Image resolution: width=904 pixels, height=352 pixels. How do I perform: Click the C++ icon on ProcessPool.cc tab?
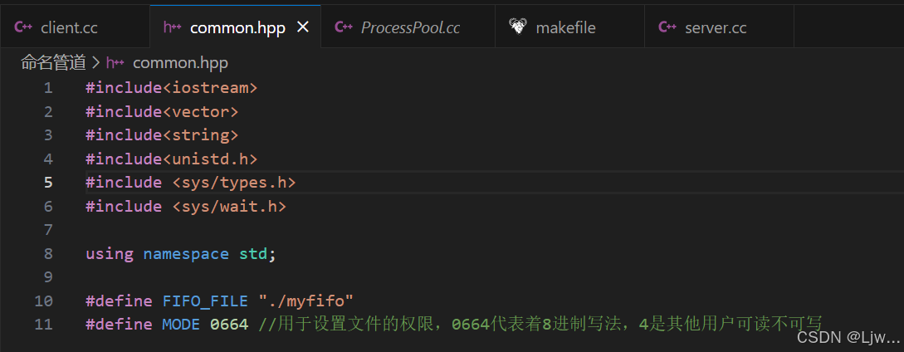(344, 27)
